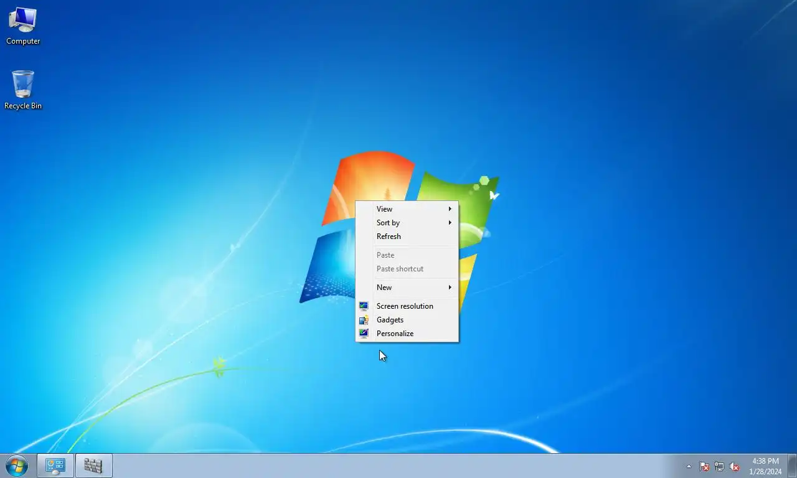797x478 pixels.
Task: Open the Action Center flag icon
Action: pyautogui.click(x=704, y=466)
